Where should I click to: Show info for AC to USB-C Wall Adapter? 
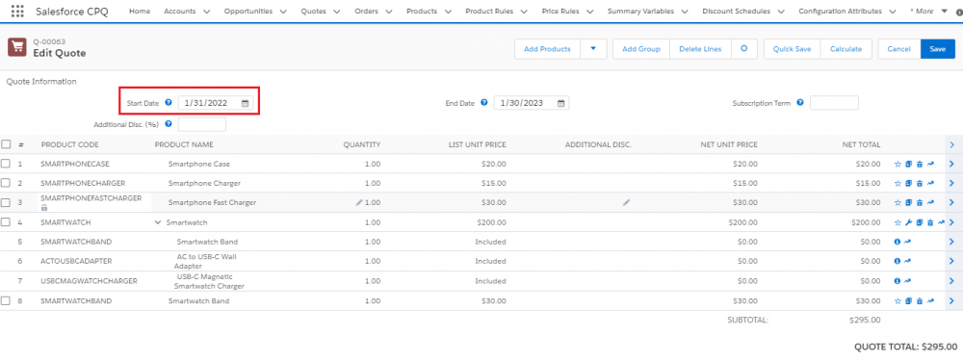tap(898, 261)
